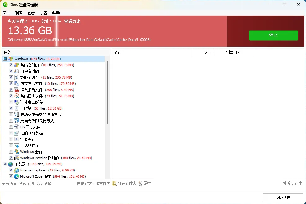
Task: Click the 回收站 recycle bin icon
Action: pyautogui.click(x=16, y=108)
